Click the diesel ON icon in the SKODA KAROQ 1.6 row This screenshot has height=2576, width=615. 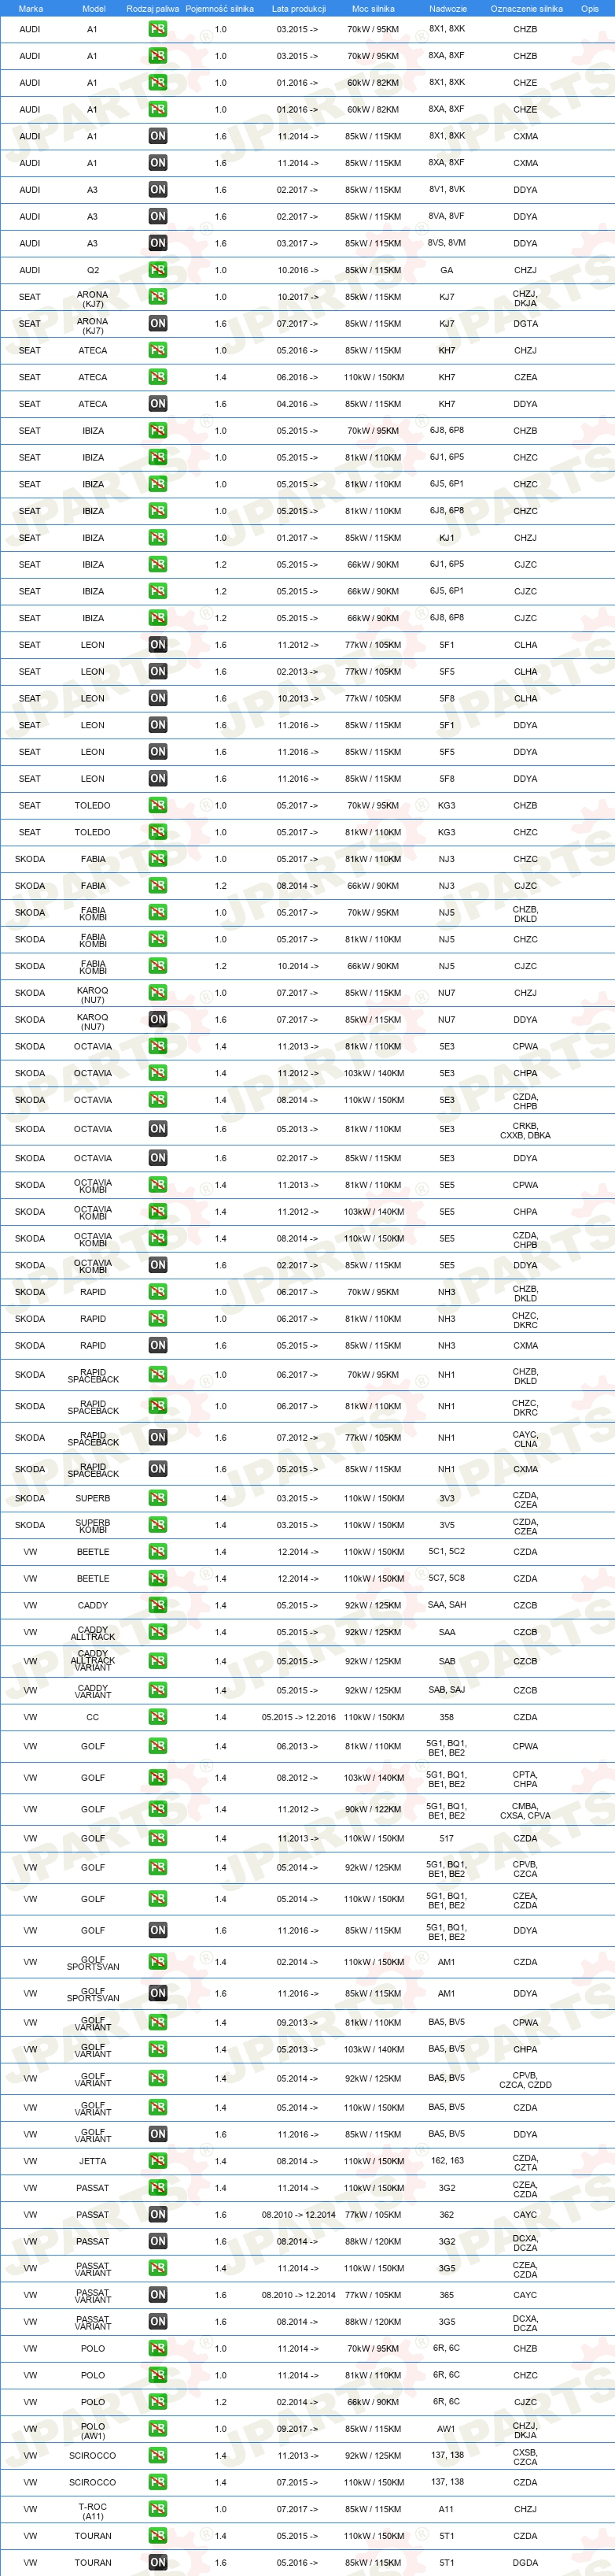click(158, 1020)
